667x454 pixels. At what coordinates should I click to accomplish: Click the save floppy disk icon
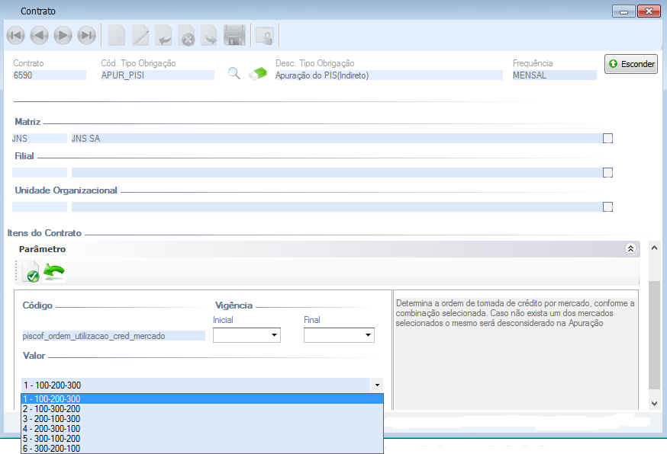pyautogui.click(x=234, y=35)
